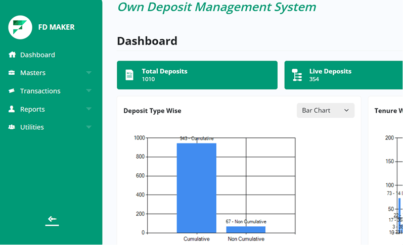Collapse the sidebar using the arrow icon
Screen dimensions: 403x245
point(52,220)
